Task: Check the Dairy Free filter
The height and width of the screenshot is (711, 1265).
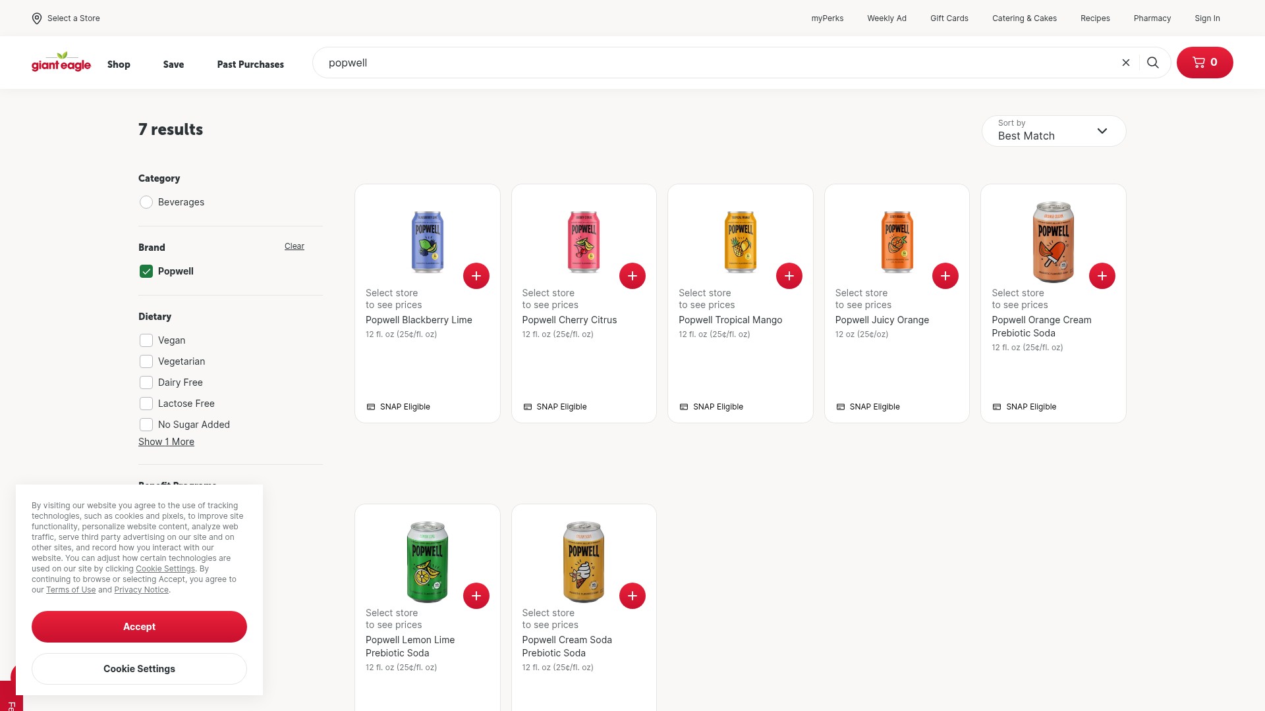Action: coord(146,382)
